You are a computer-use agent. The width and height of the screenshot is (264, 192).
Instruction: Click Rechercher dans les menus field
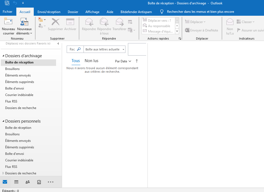point(201,12)
